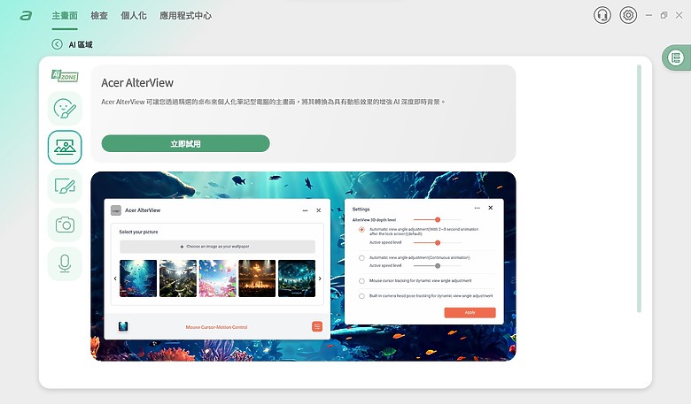Screen dimensions: 691x404
Task: Go to 應用程式中心 tab
Action: click(x=185, y=16)
